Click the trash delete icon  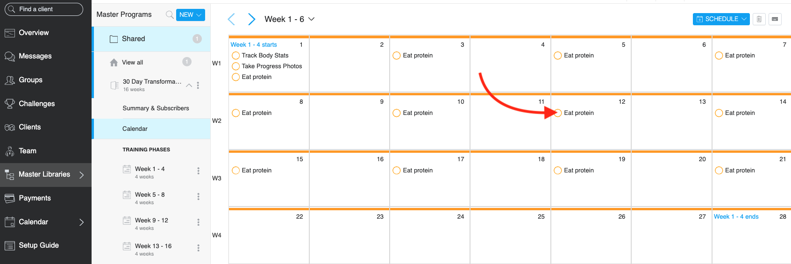759,19
